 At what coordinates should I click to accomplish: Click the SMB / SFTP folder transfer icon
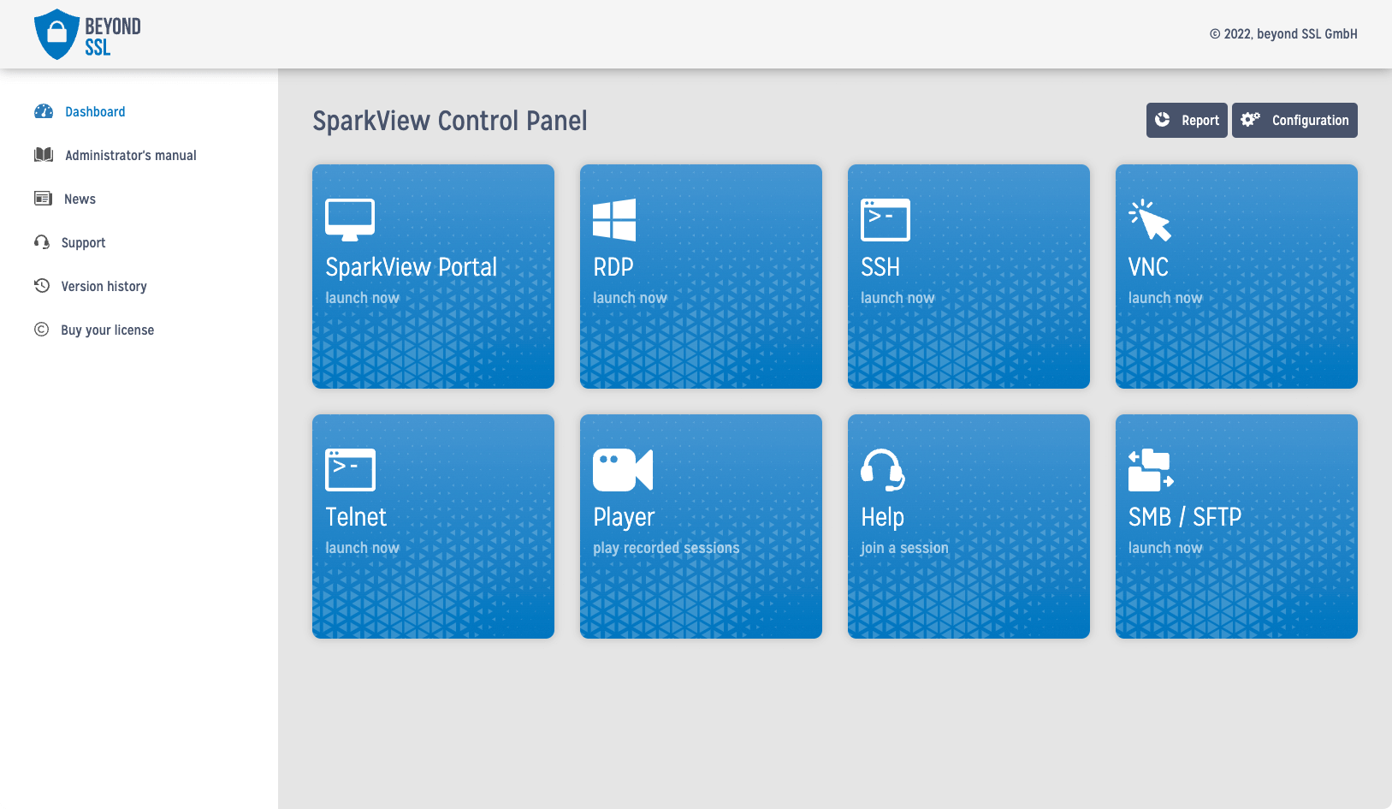[1151, 470]
